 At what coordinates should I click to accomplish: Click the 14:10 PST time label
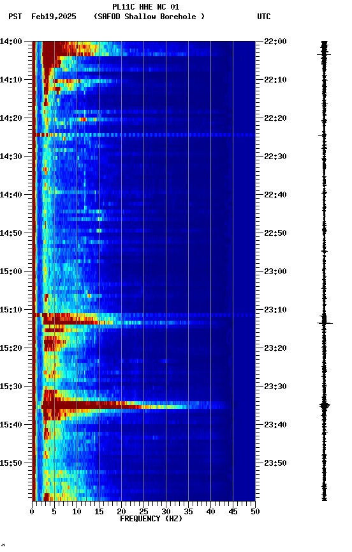[11, 80]
